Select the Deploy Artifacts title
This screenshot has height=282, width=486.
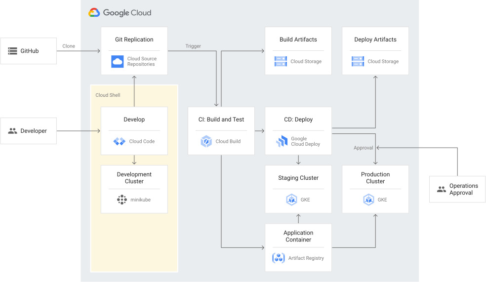(375, 40)
